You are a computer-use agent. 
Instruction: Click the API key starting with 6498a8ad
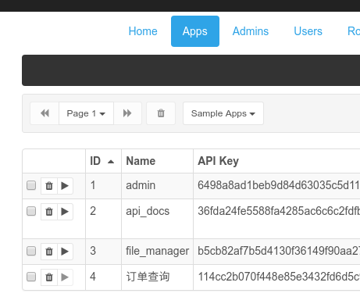279,185
